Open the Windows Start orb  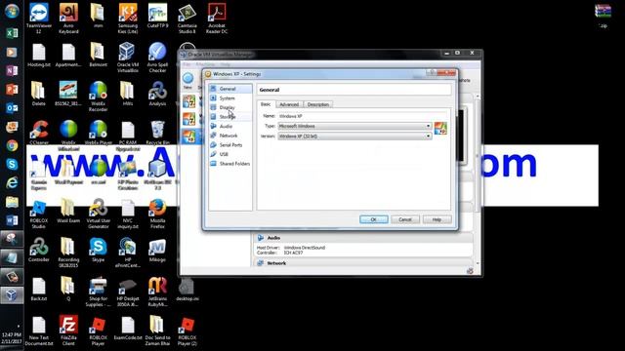tap(12, 11)
